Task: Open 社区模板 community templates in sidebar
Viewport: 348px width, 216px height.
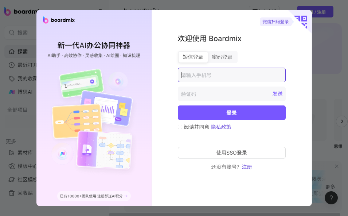Action: [22, 180]
